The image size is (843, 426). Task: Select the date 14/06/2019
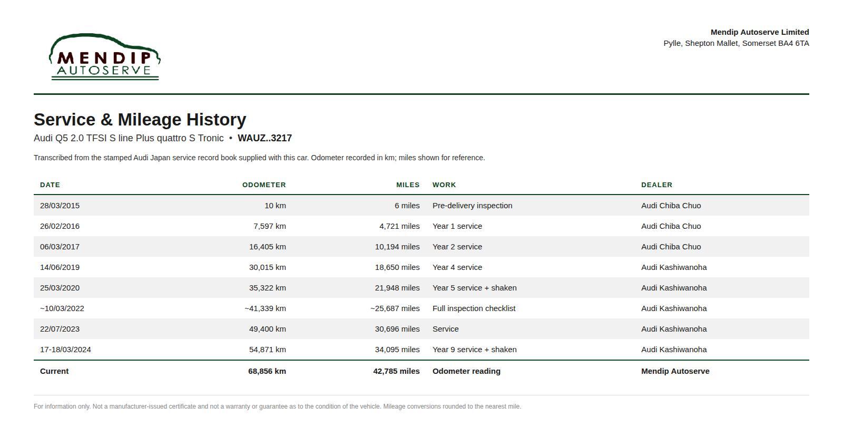(60, 267)
